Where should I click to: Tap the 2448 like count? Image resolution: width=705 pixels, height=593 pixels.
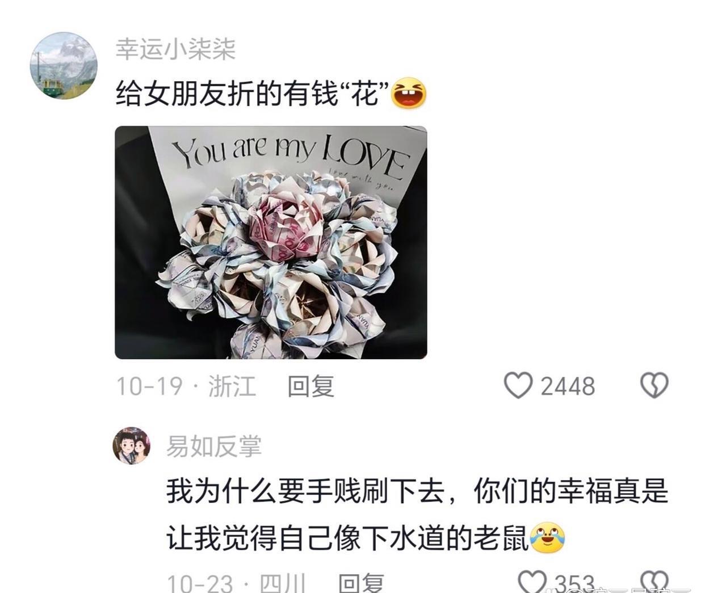pyautogui.click(x=567, y=386)
